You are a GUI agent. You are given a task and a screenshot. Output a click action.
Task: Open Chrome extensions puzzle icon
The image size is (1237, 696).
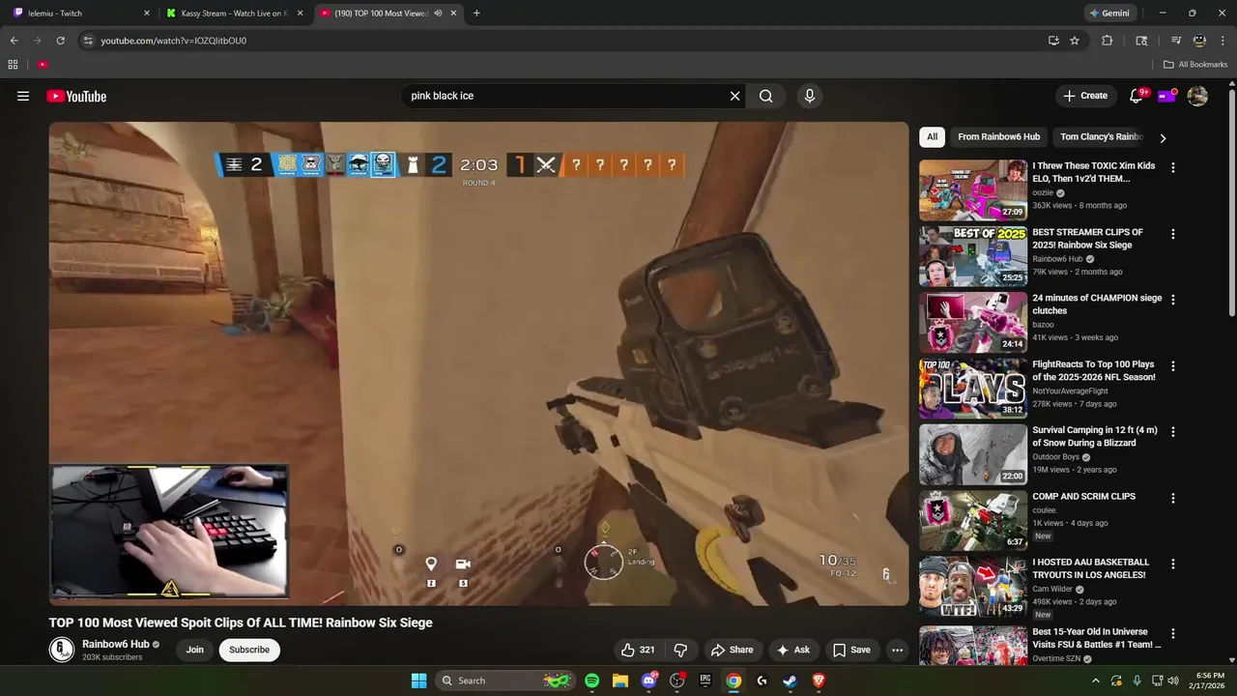[x=1108, y=41]
